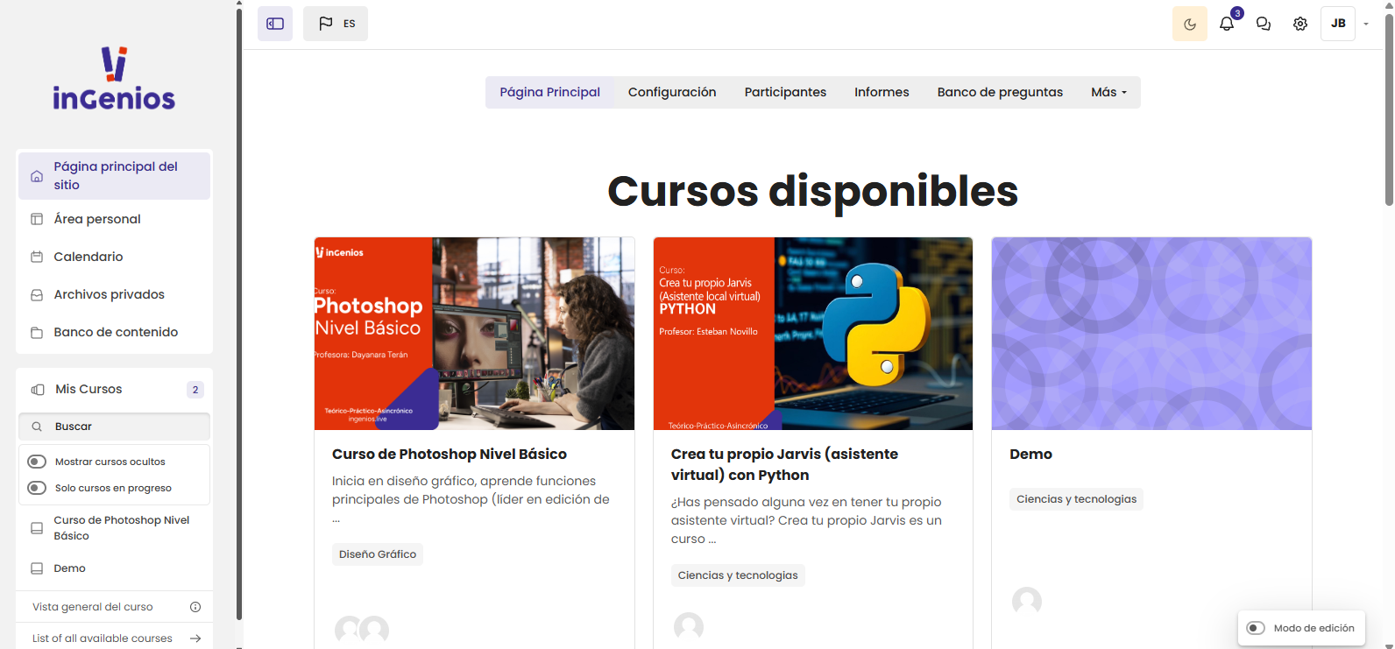The image size is (1395, 649).
Task: Open messages with the chat bubble icon
Action: 1264,24
